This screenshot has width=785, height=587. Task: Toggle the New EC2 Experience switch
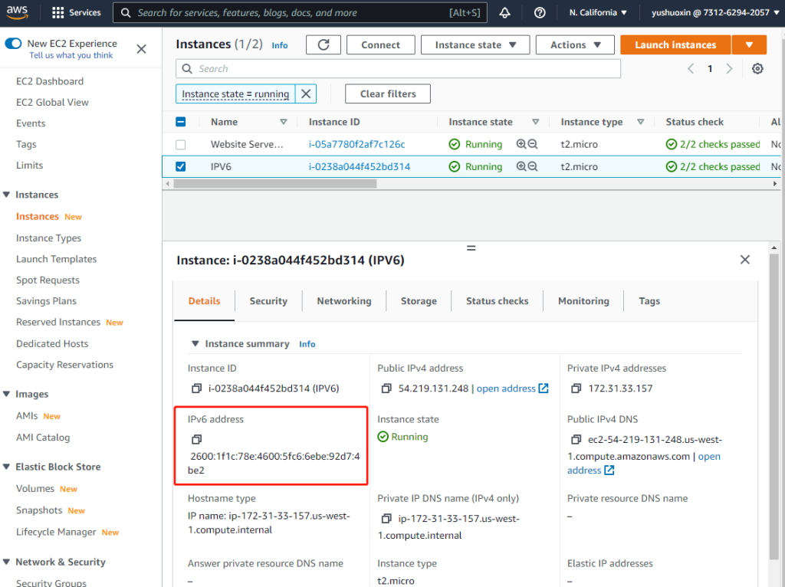coord(13,44)
